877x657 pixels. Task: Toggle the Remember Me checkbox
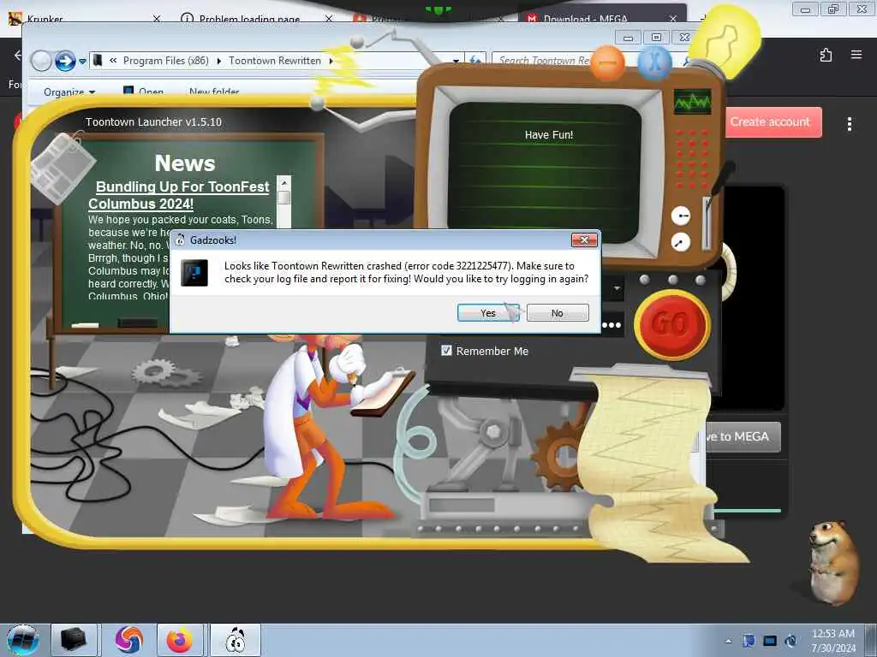point(446,350)
